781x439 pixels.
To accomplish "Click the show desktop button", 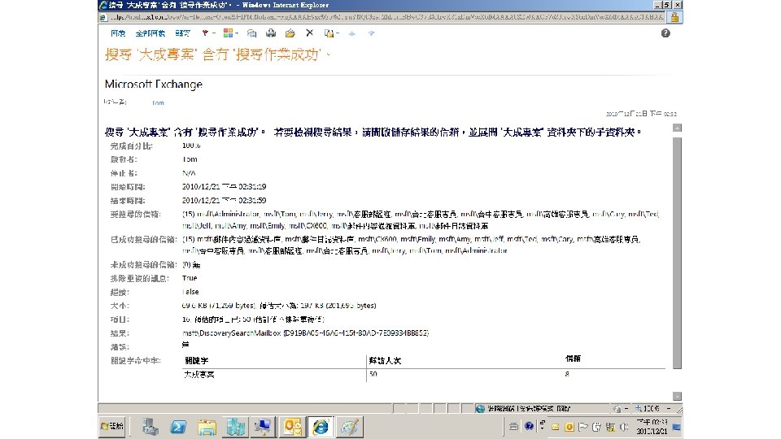I will (676, 427).
